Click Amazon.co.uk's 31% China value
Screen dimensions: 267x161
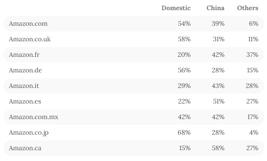pyautogui.click(x=218, y=39)
